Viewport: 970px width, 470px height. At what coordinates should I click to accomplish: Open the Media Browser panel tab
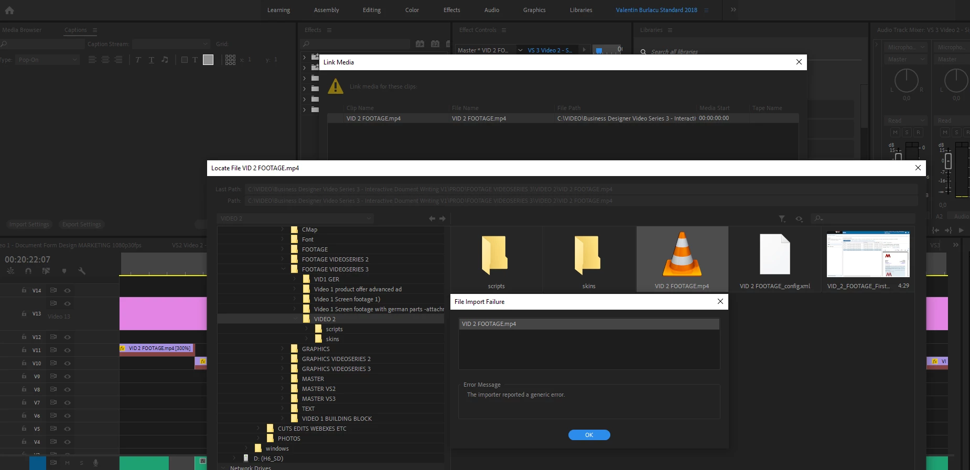pos(22,30)
